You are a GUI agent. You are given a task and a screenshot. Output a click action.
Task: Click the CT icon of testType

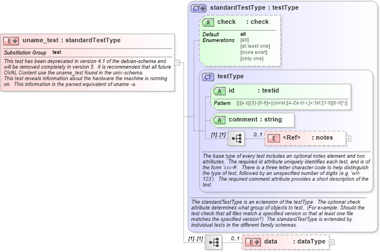point(208,77)
